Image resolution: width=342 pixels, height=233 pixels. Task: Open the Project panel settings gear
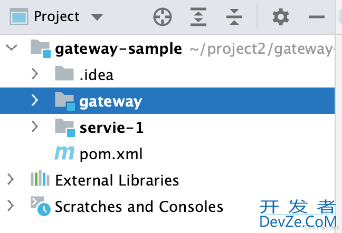pyautogui.click(x=281, y=17)
